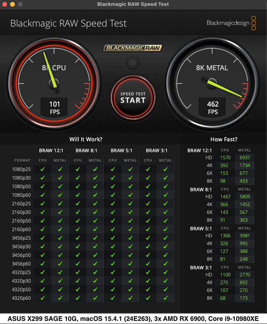Click BRAW 5:1 CPU checkmark for 2160p50
Screen dimensions: 267x324
pyautogui.click(x=113, y=221)
